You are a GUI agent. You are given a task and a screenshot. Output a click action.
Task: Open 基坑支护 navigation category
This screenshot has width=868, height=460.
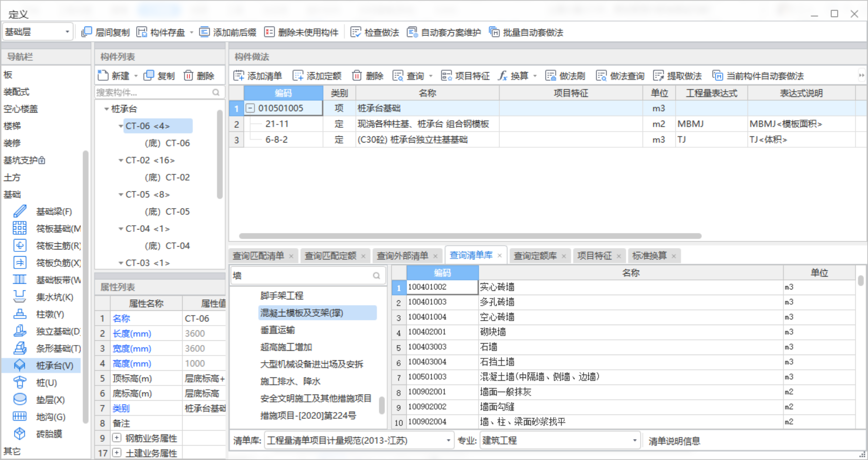coord(24,160)
